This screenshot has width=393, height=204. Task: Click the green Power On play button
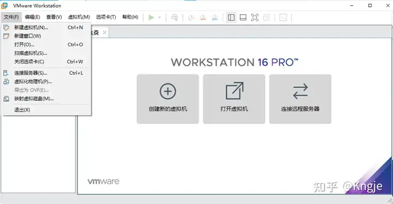tap(151, 17)
